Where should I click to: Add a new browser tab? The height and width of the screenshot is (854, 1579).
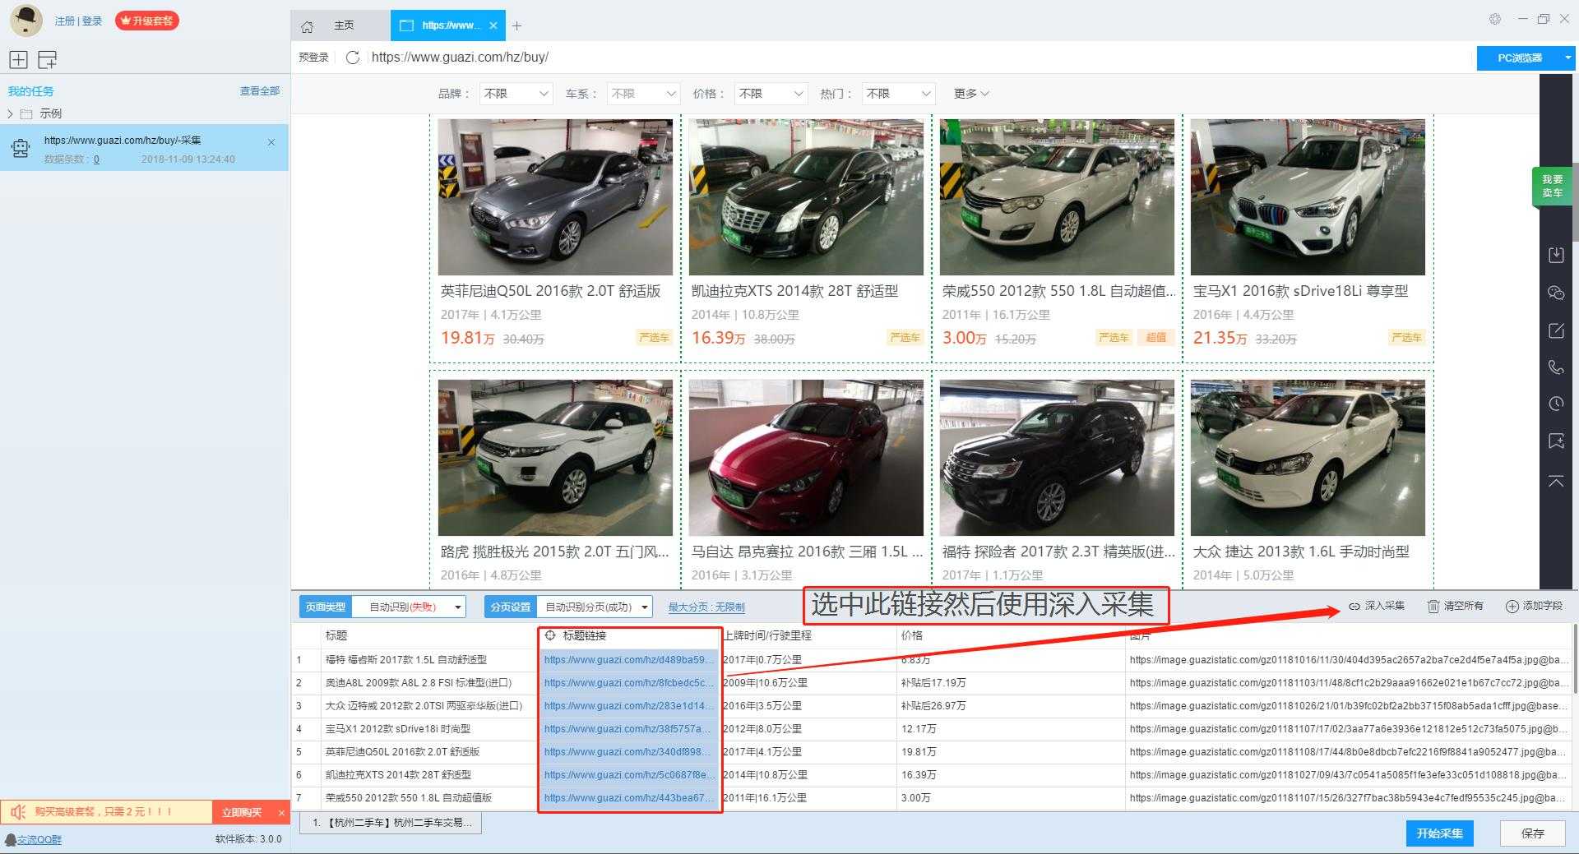tap(516, 25)
